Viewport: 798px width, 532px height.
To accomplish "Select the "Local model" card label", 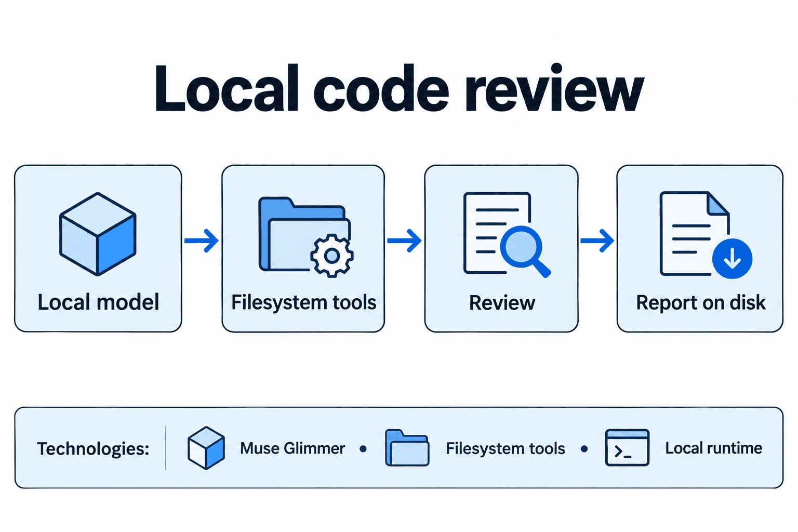I will [x=98, y=302].
